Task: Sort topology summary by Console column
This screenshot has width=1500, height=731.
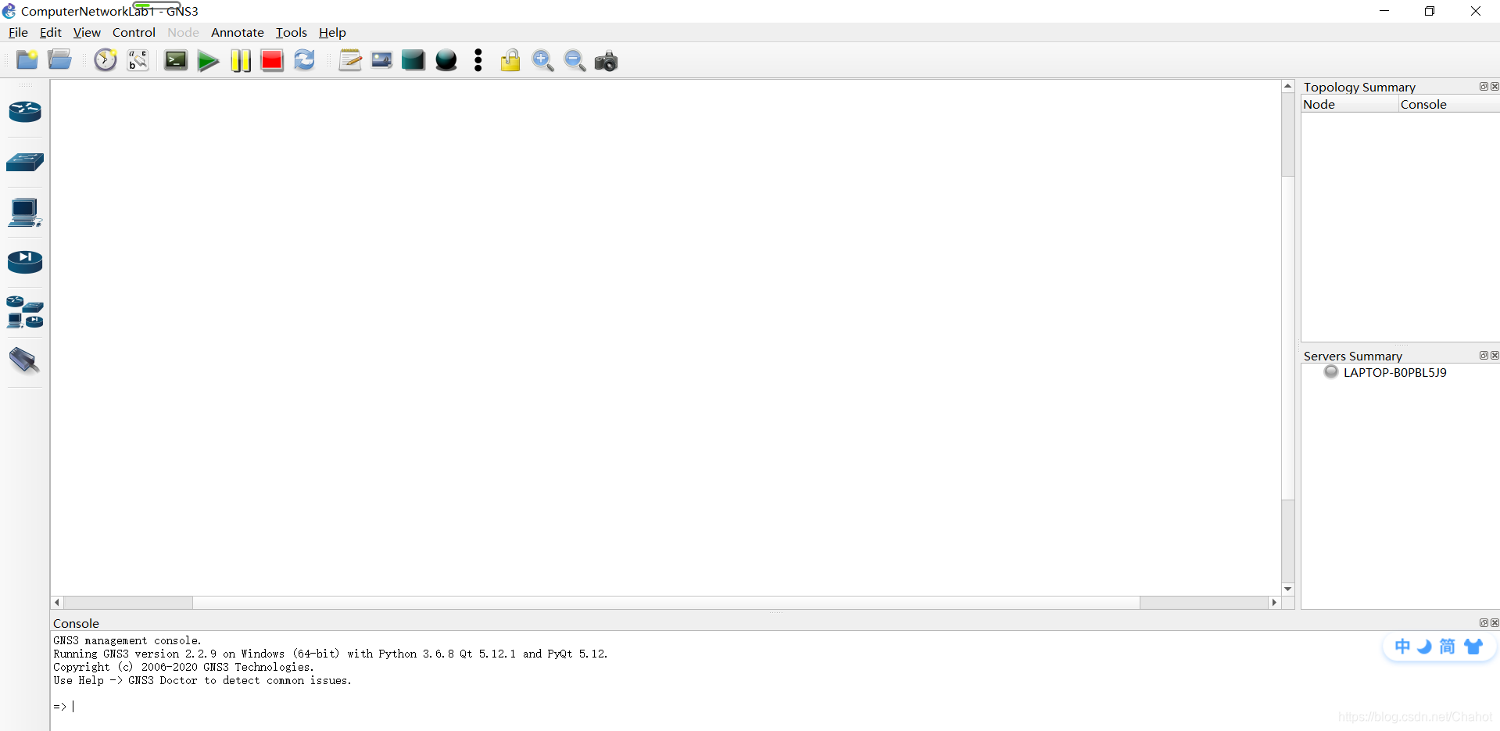Action: coord(1449,105)
